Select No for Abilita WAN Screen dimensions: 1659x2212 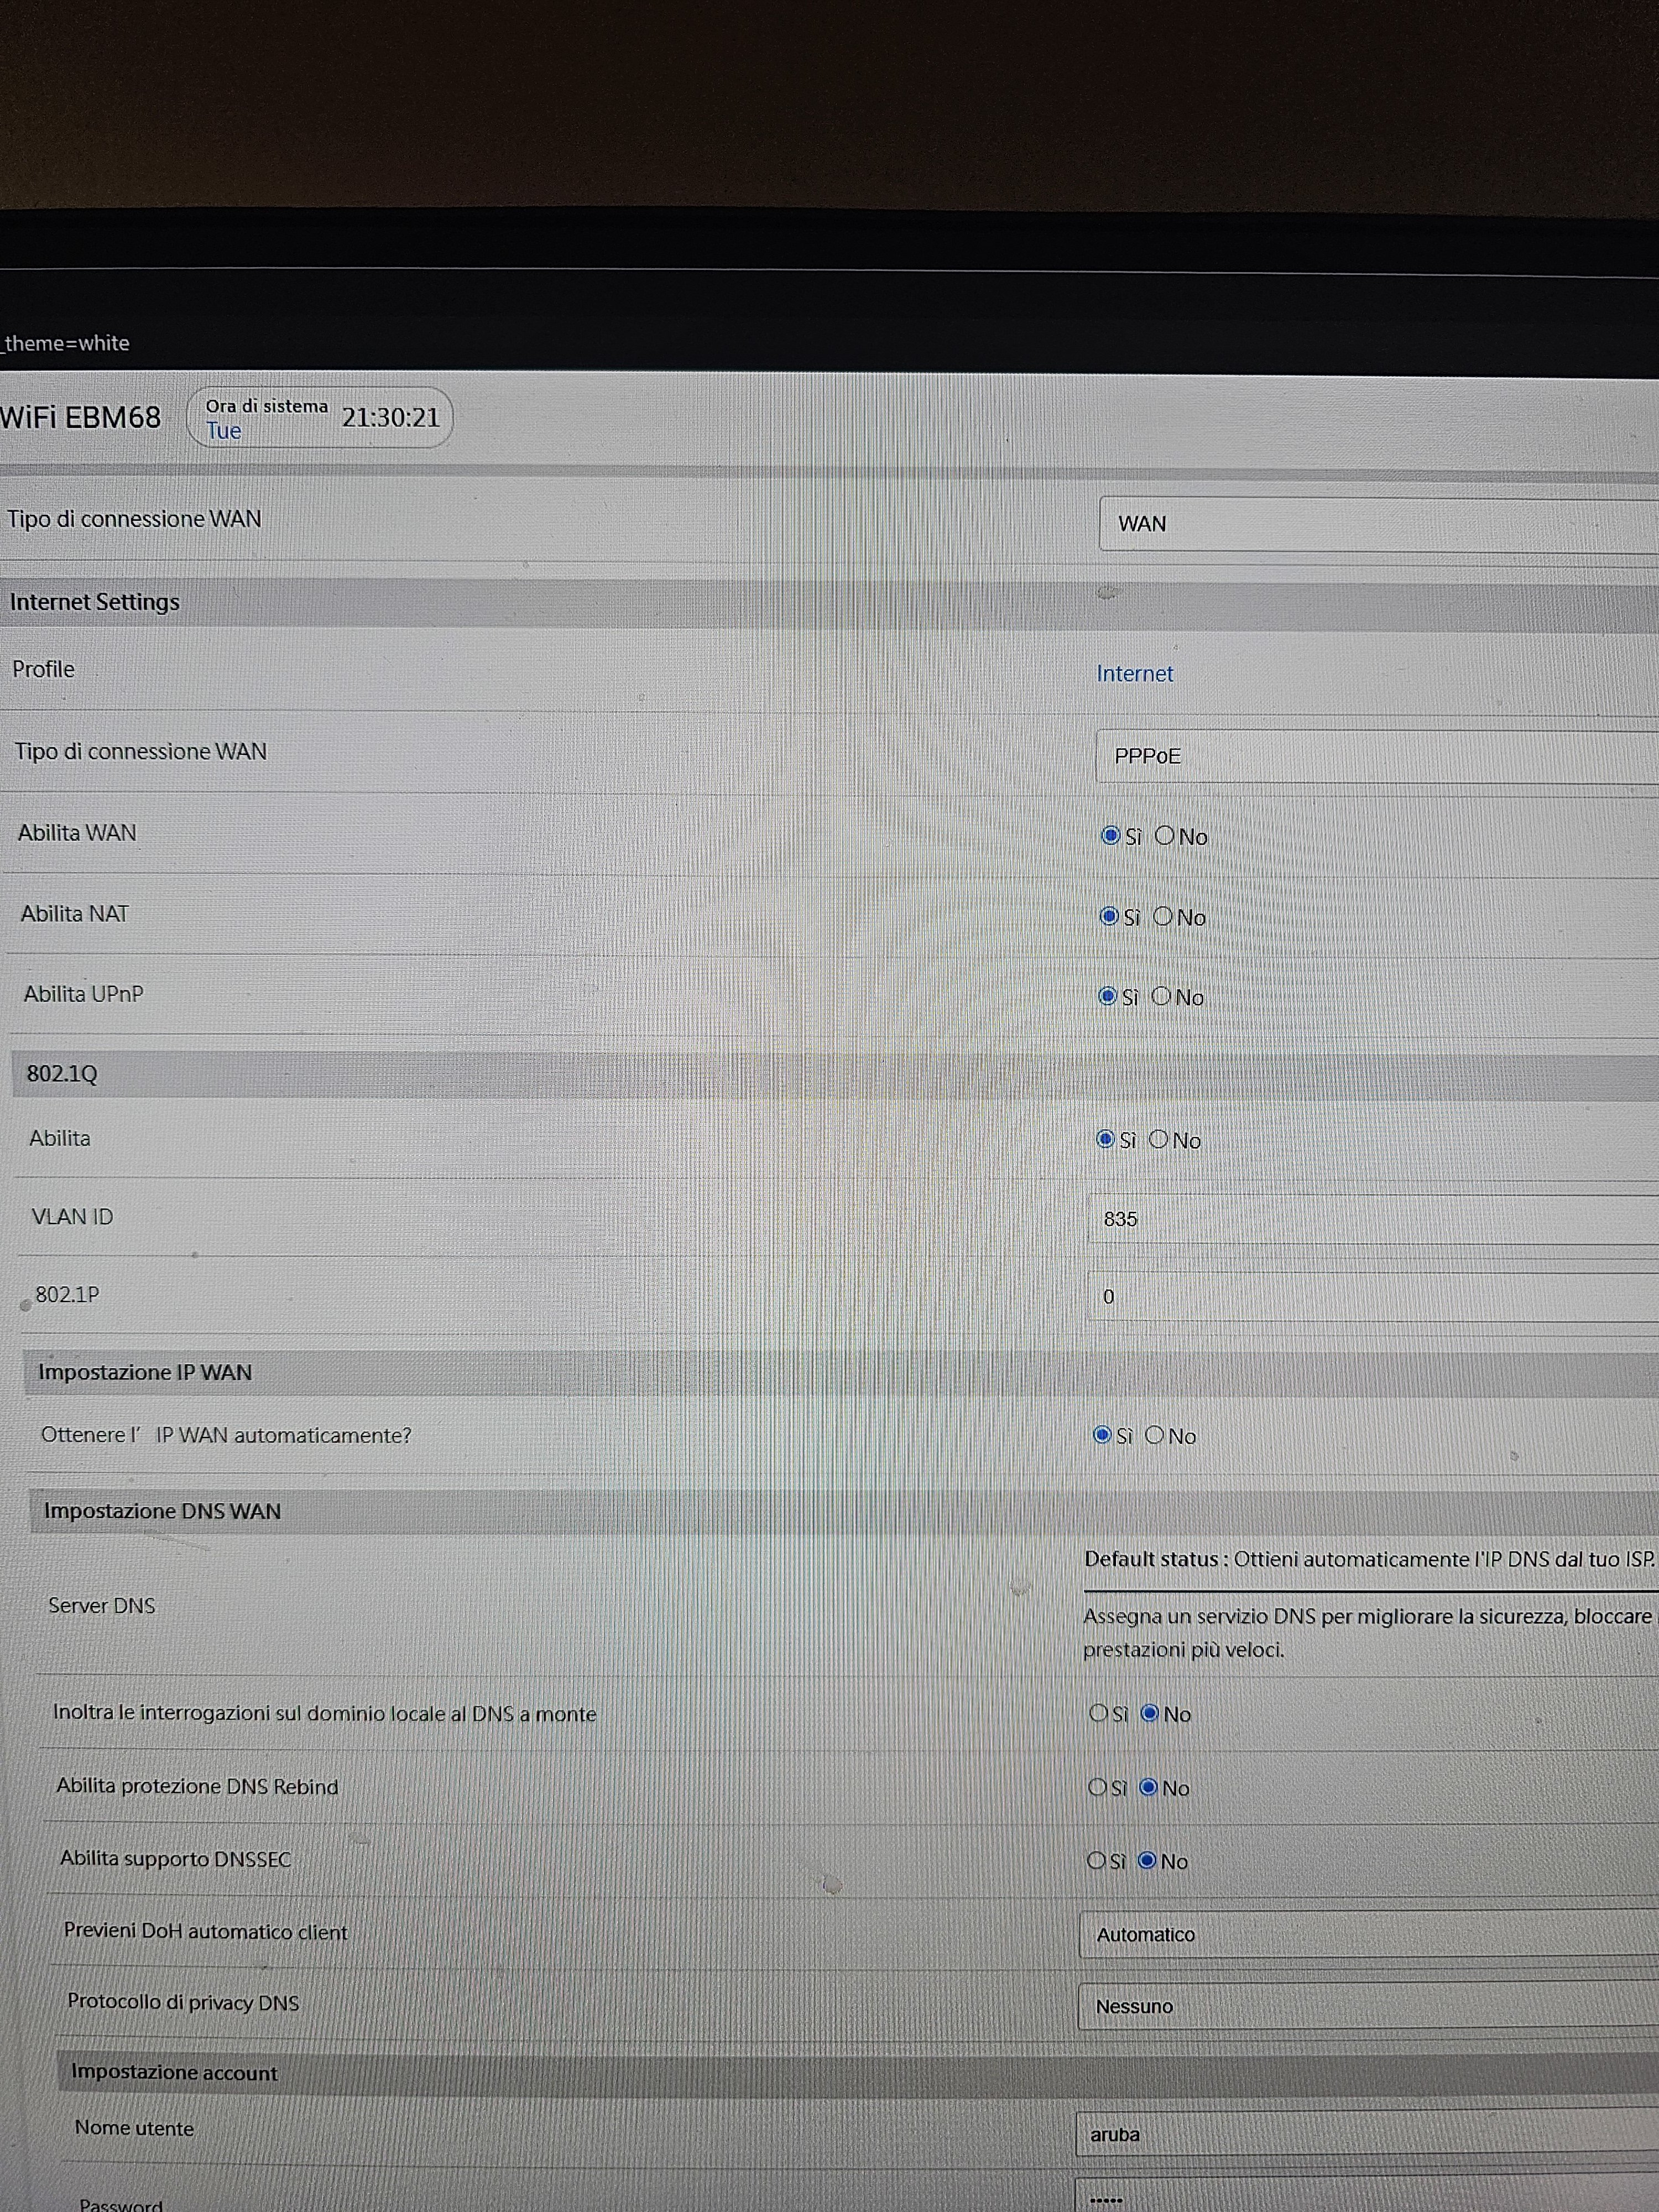tap(1165, 835)
